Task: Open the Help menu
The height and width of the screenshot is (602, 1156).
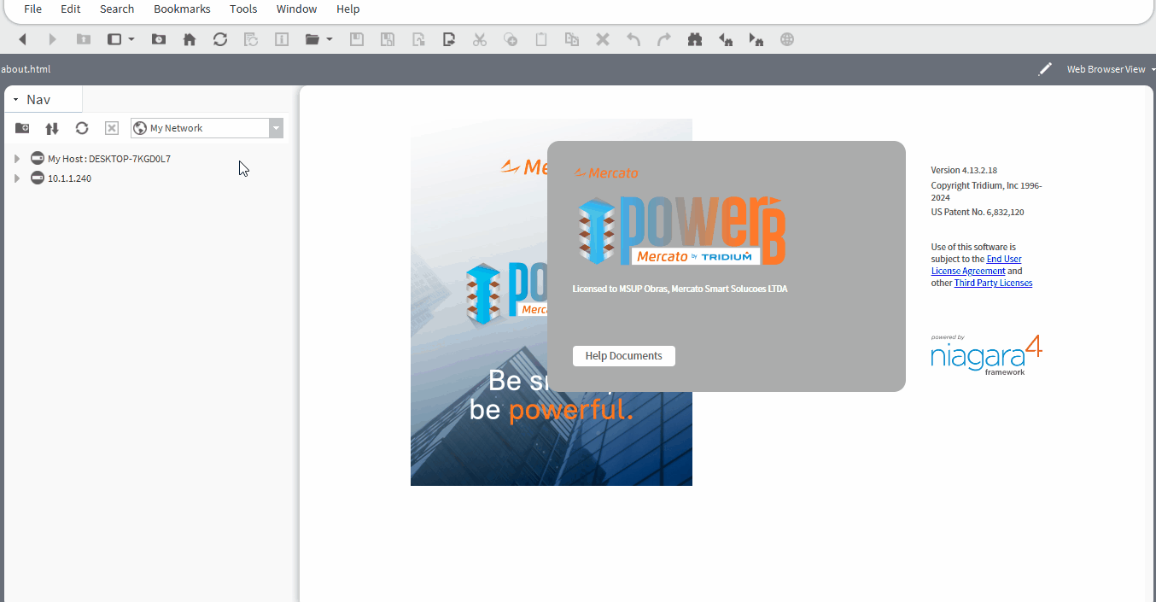Action: click(x=348, y=9)
